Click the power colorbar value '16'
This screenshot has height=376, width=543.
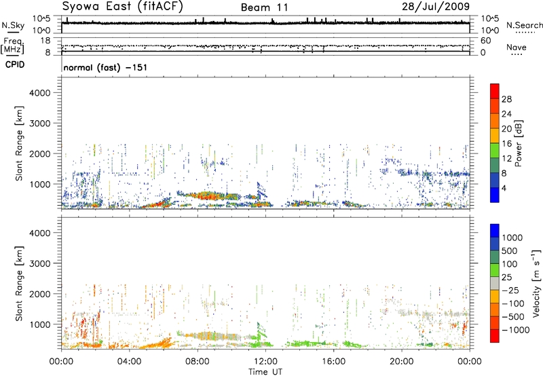506,144
